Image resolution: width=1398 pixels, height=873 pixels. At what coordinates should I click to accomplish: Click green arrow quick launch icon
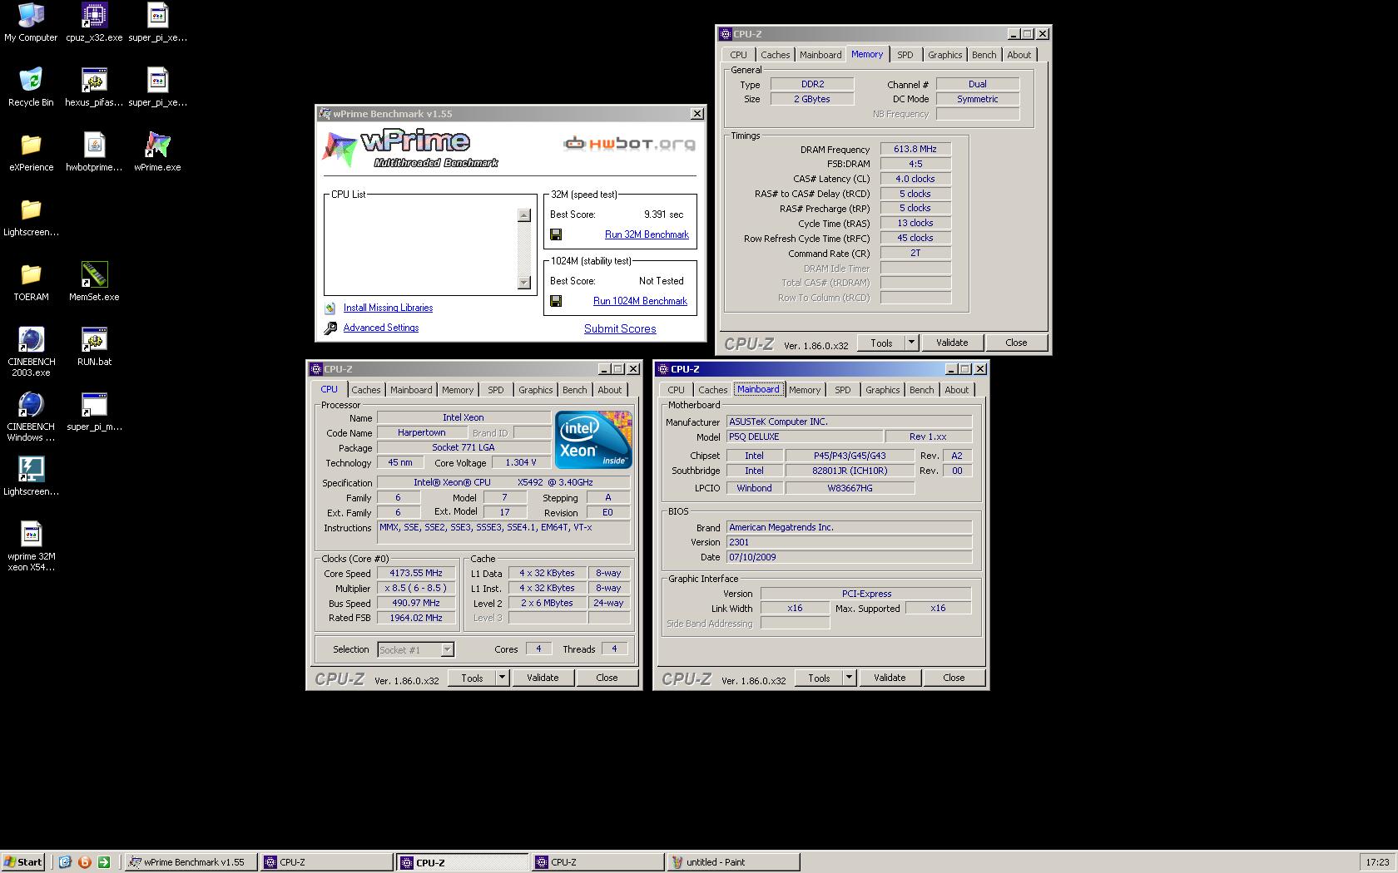pyautogui.click(x=103, y=862)
